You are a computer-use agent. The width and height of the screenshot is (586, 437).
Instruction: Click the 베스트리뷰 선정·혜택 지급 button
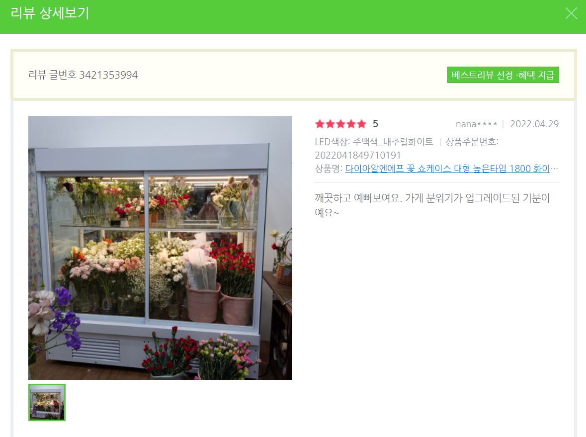502,75
